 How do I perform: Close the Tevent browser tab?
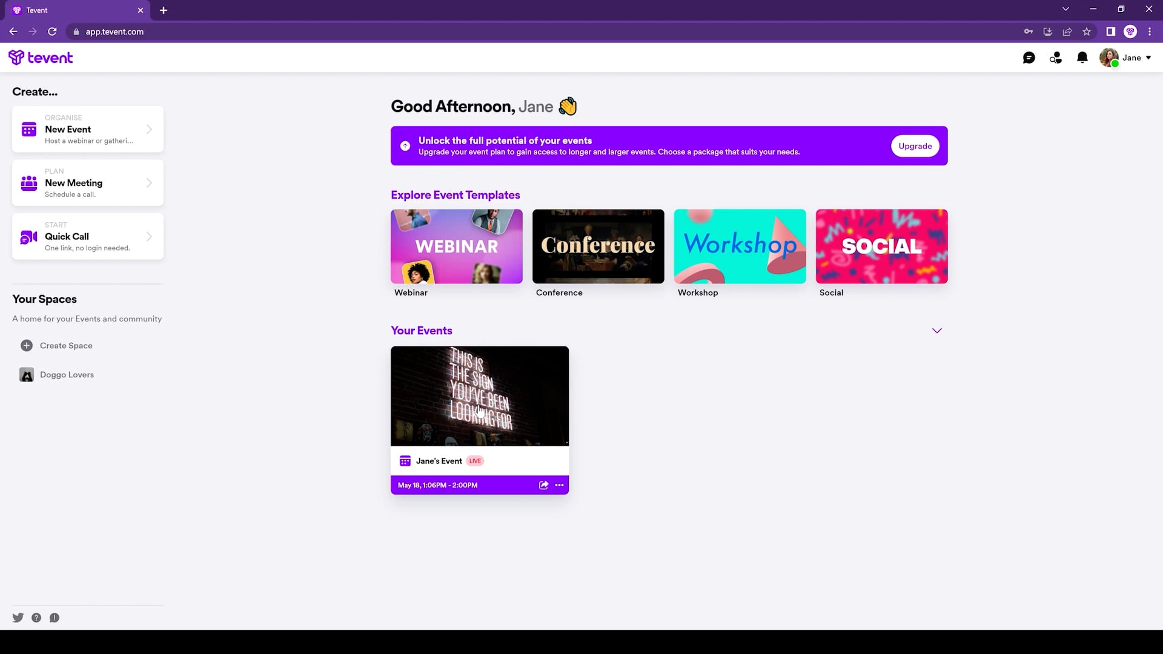[x=141, y=10]
